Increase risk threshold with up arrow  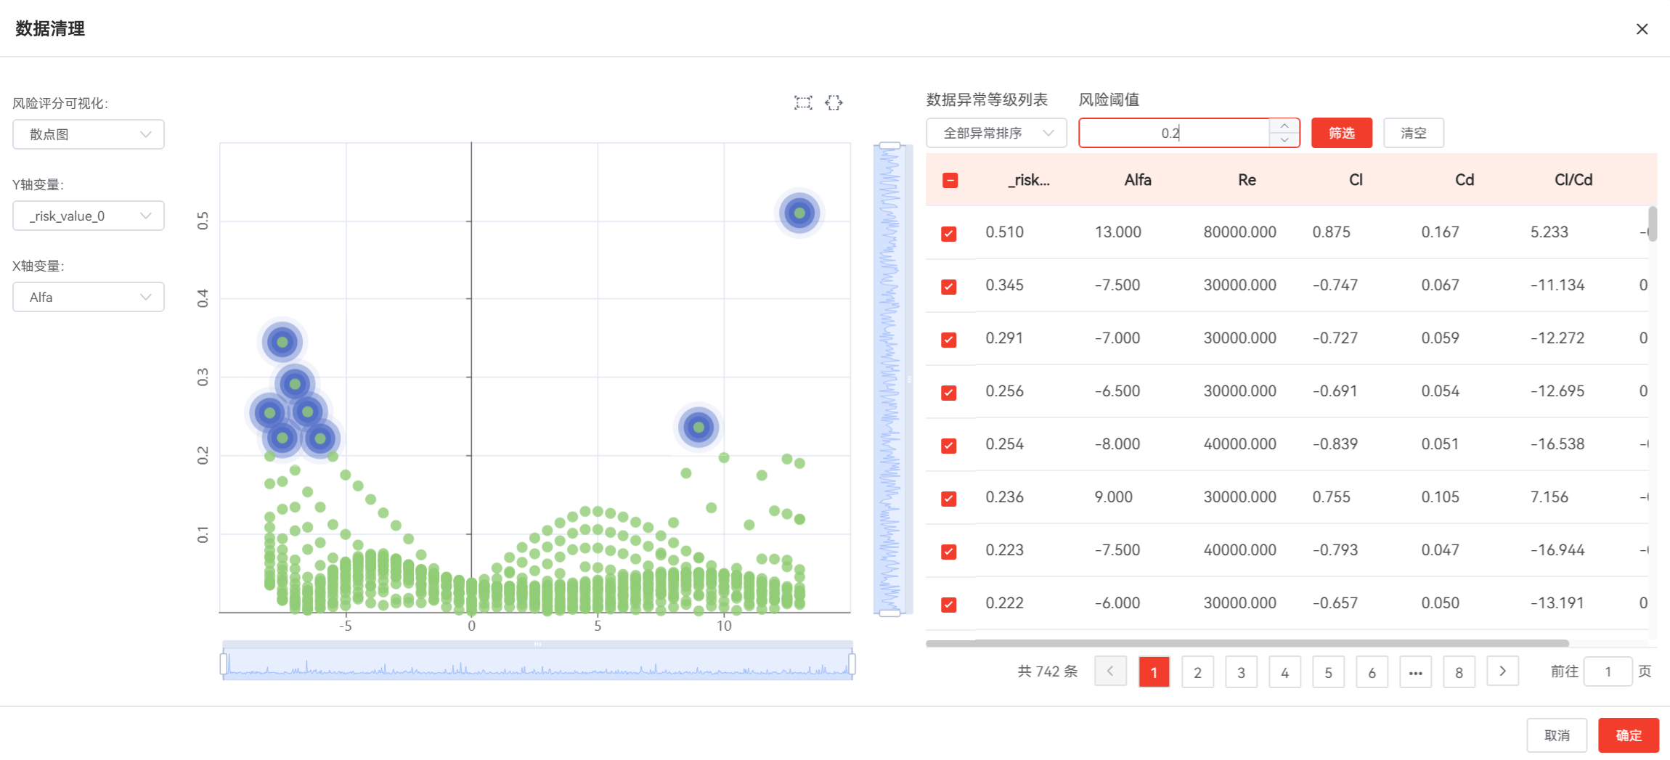click(x=1284, y=126)
